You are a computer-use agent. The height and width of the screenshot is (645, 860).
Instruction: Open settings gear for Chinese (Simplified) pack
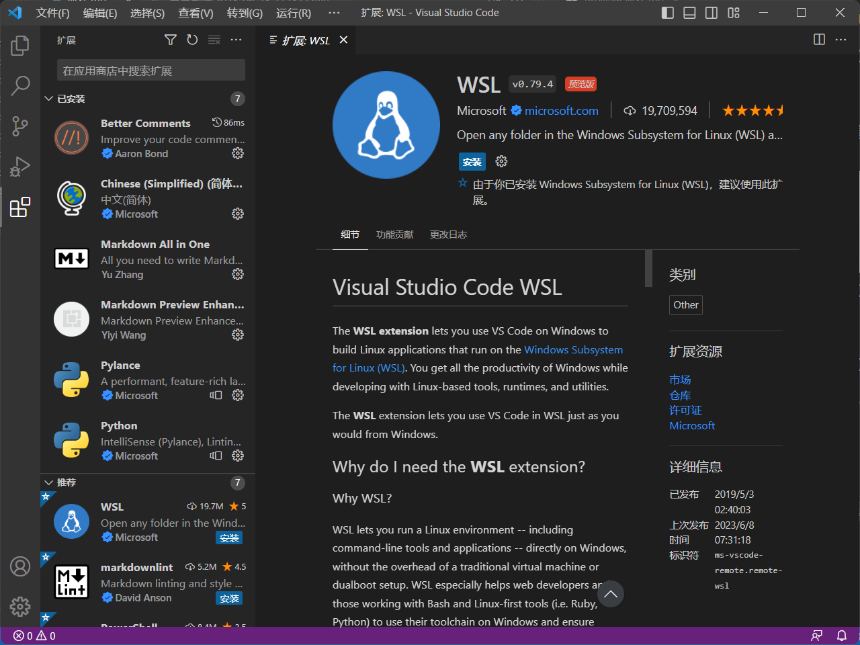click(x=238, y=214)
